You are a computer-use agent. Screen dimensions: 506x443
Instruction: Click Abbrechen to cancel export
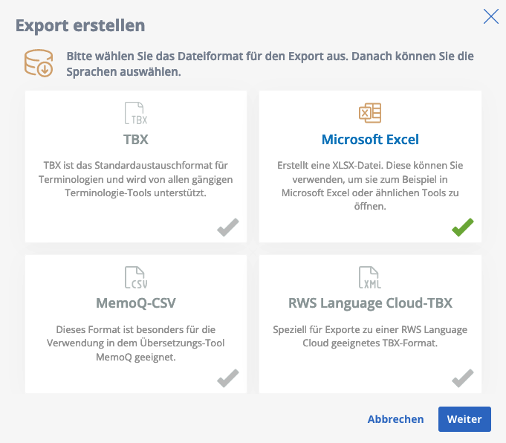pos(395,419)
